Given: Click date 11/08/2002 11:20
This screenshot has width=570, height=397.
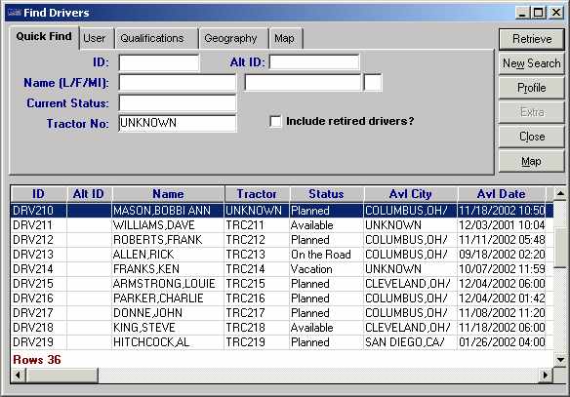Looking at the screenshot, I should coord(502,313).
